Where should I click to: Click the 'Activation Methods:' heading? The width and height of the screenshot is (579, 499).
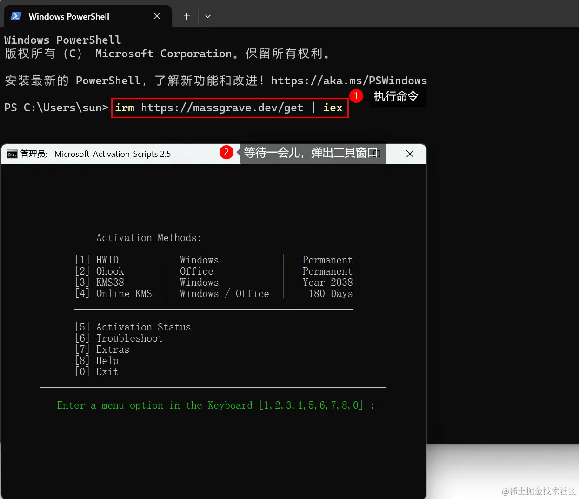pyautogui.click(x=149, y=238)
